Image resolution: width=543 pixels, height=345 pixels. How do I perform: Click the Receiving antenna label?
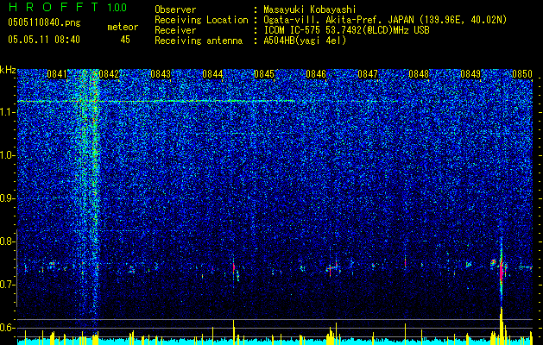199,41
